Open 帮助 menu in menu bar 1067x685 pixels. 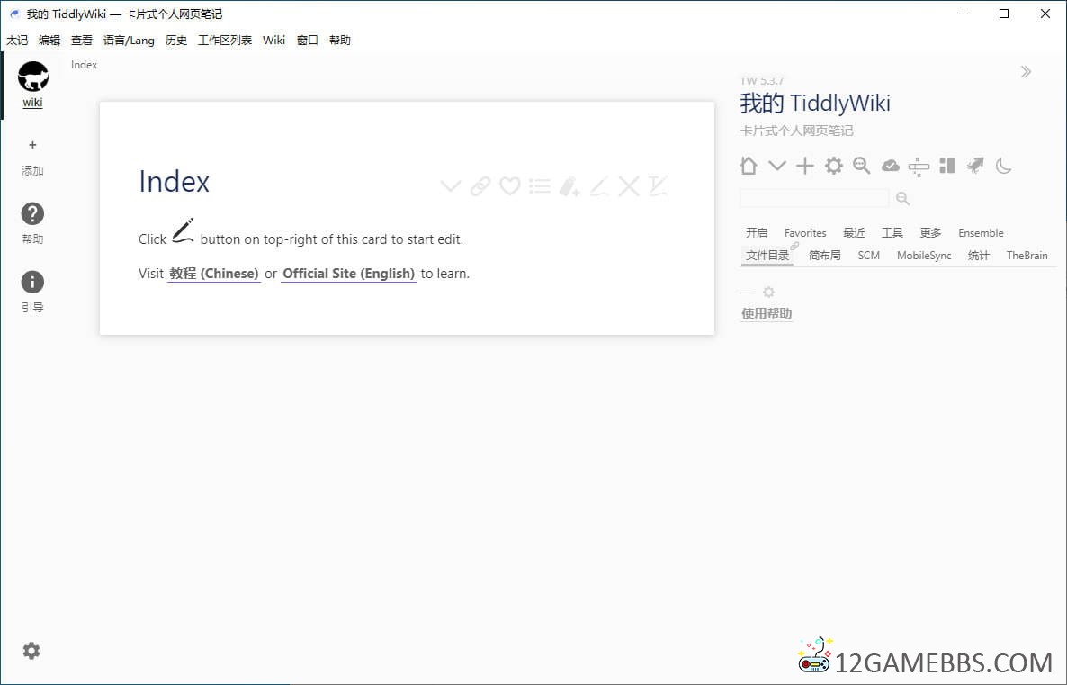pos(339,41)
